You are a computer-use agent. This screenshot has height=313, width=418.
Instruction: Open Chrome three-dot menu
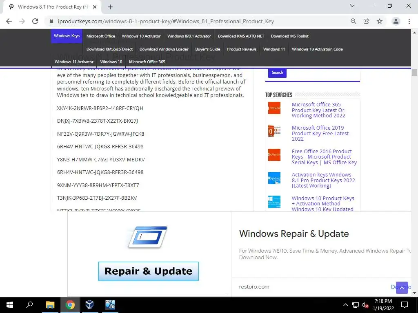pyautogui.click(x=409, y=21)
